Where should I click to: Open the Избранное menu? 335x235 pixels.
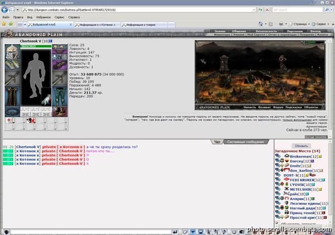click(44, 17)
